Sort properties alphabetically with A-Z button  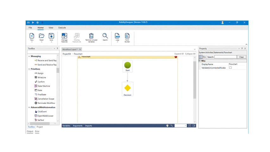click(204, 57)
